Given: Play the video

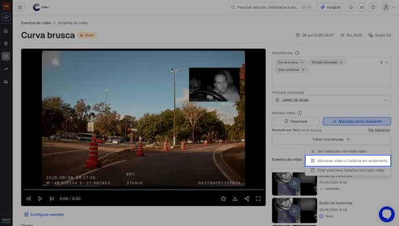Looking at the screenshot, I should (40, 199).
